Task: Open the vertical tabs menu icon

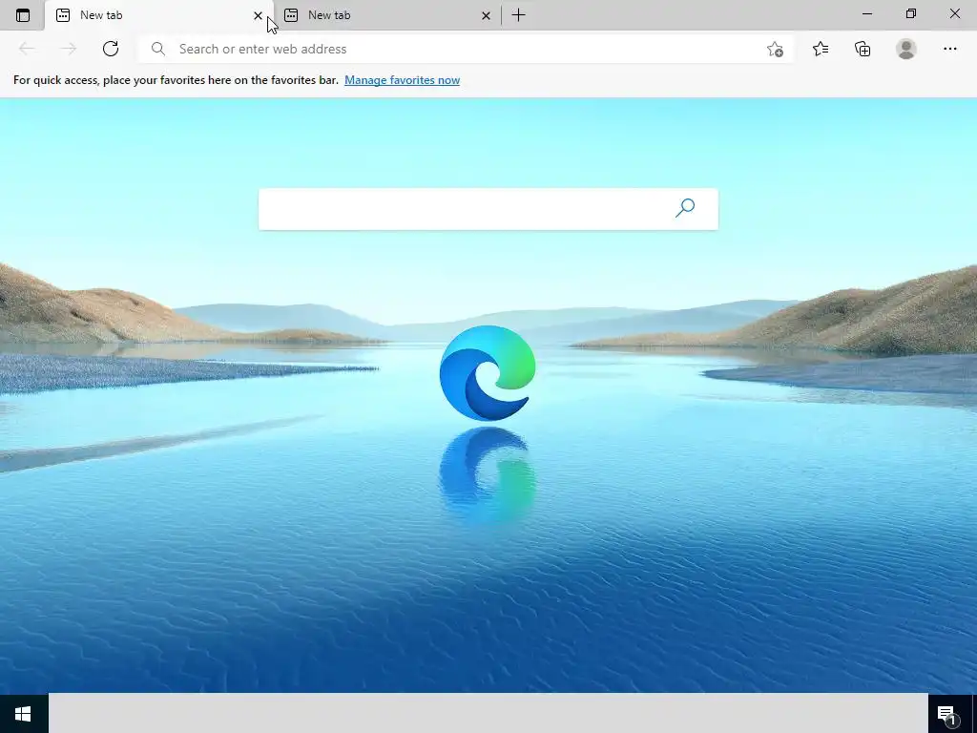Action: point(23,15)
